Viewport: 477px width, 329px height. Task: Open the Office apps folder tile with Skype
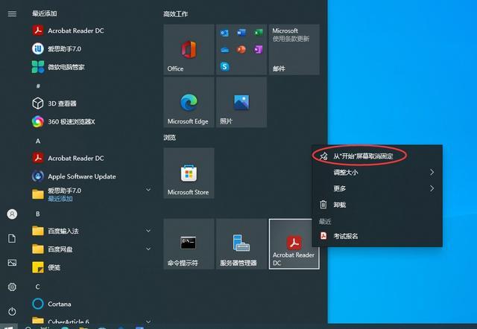coord(241,50)
